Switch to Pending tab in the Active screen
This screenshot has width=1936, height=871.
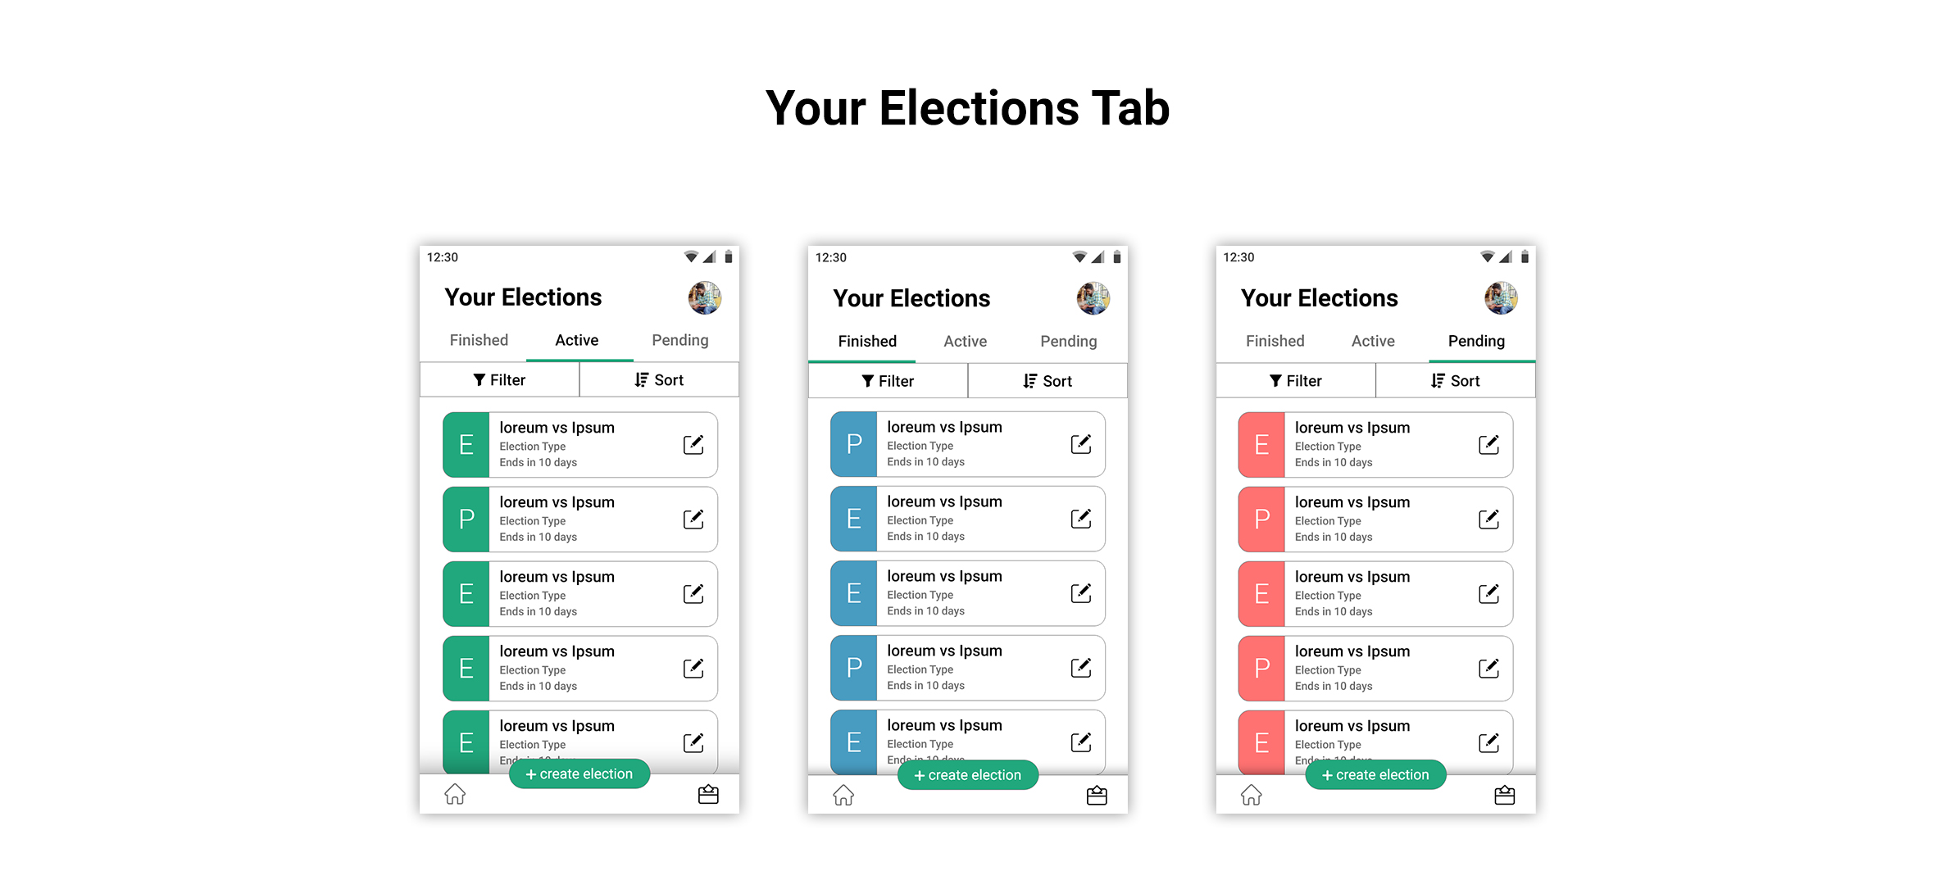point(679,340)
